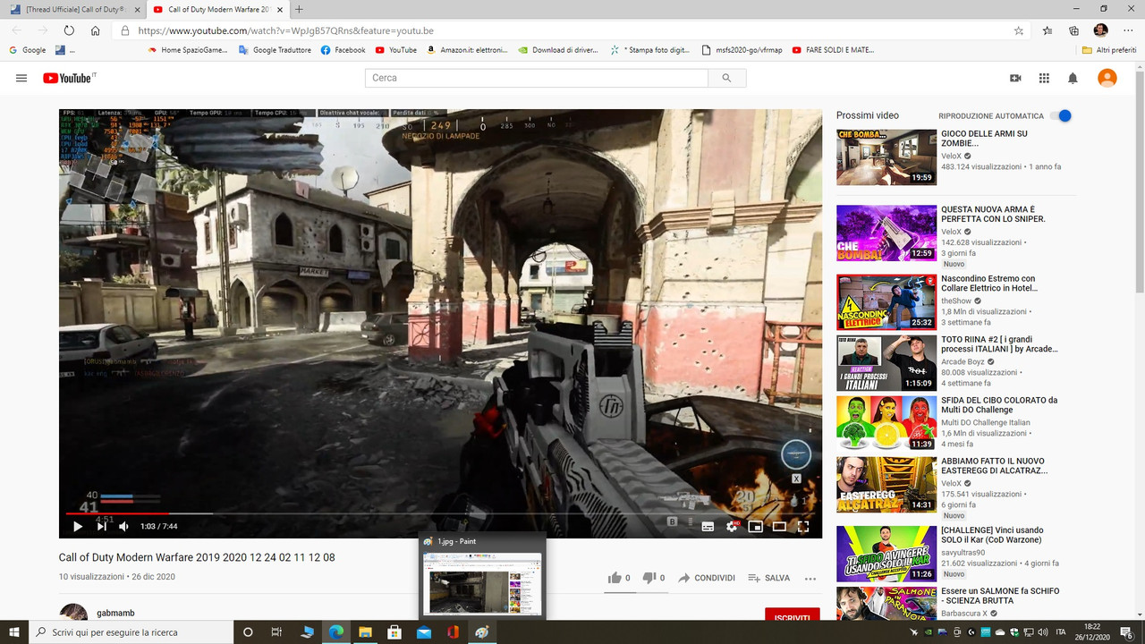Screen dimensions: 1145x644
Task: Enable theater mode
Action: [779, 527]
